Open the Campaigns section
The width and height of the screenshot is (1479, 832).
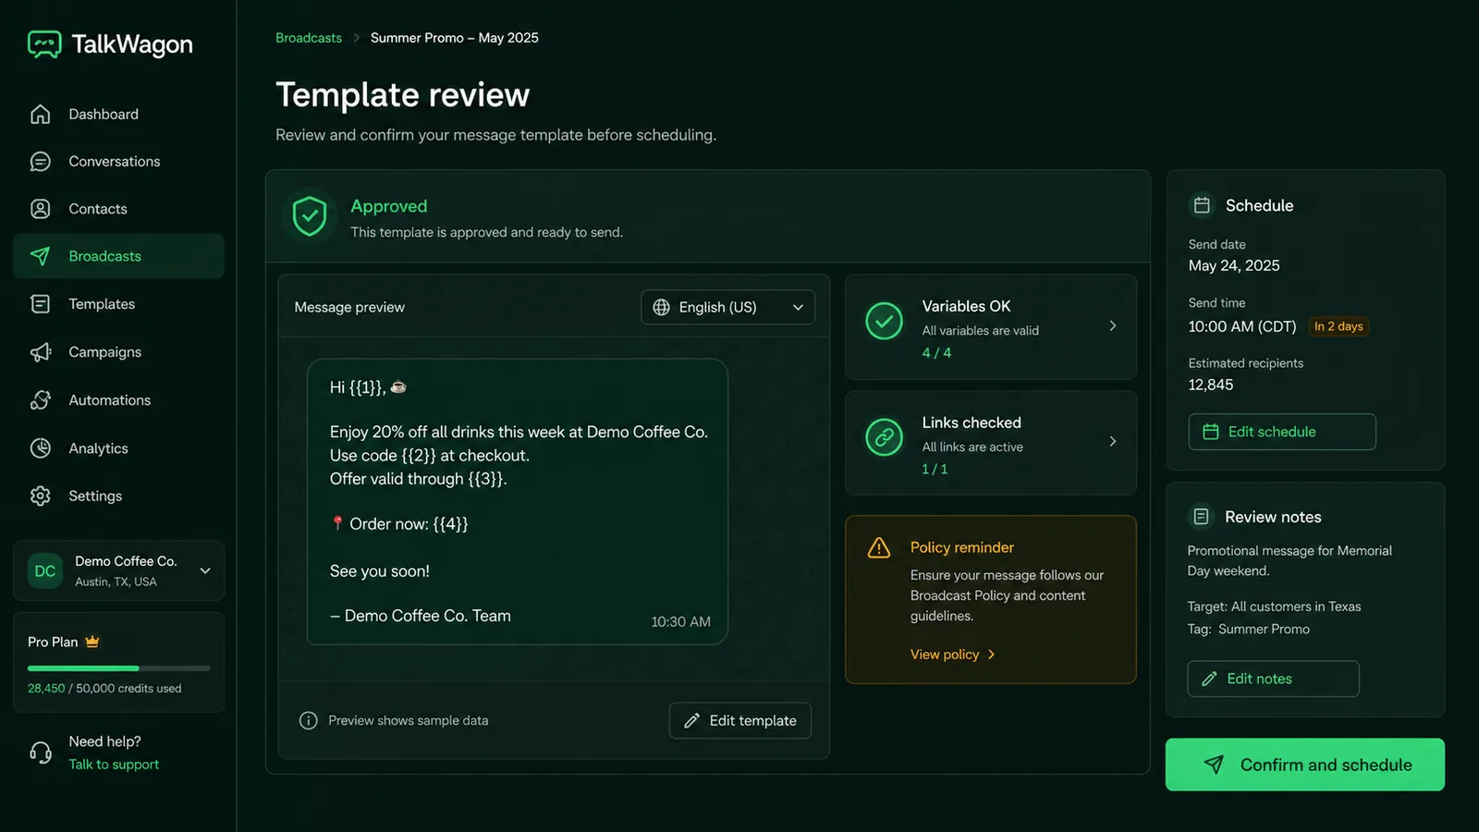118,352
